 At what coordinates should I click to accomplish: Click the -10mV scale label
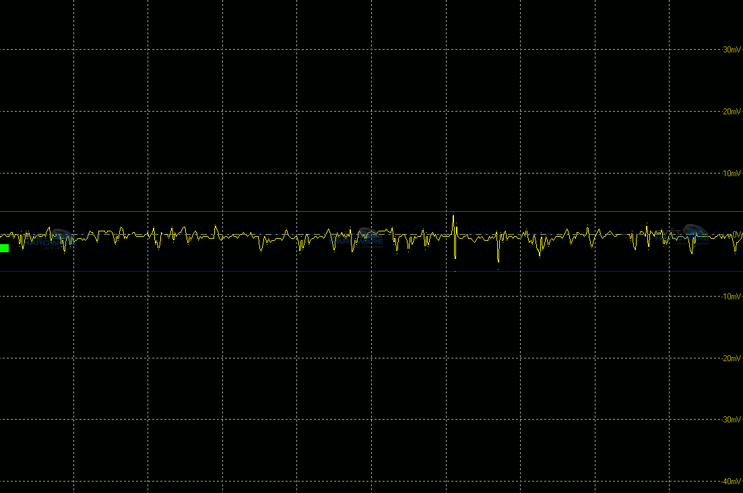[x=731, y=297]
